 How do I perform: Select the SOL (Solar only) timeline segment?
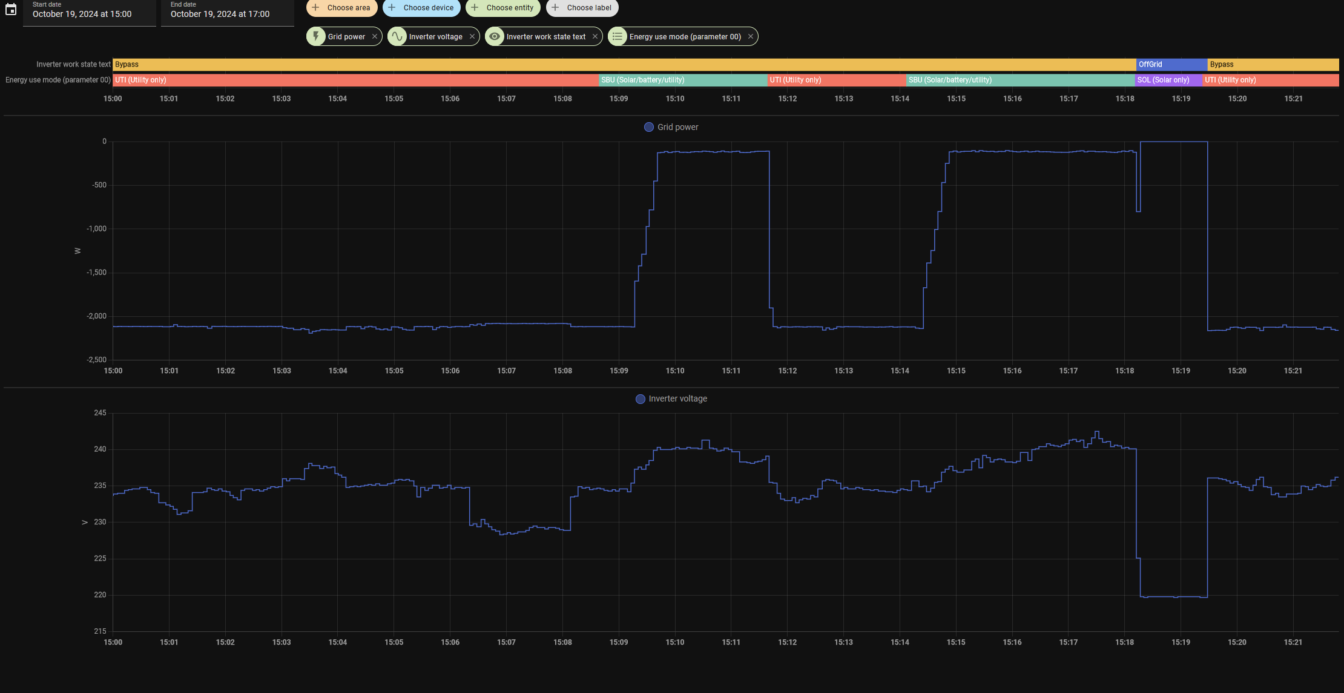point(1168,80)
